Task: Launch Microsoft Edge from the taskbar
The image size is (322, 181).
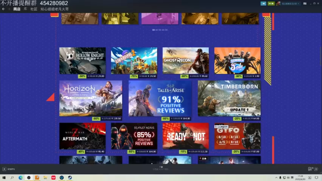Action: (x=21, y=178)
